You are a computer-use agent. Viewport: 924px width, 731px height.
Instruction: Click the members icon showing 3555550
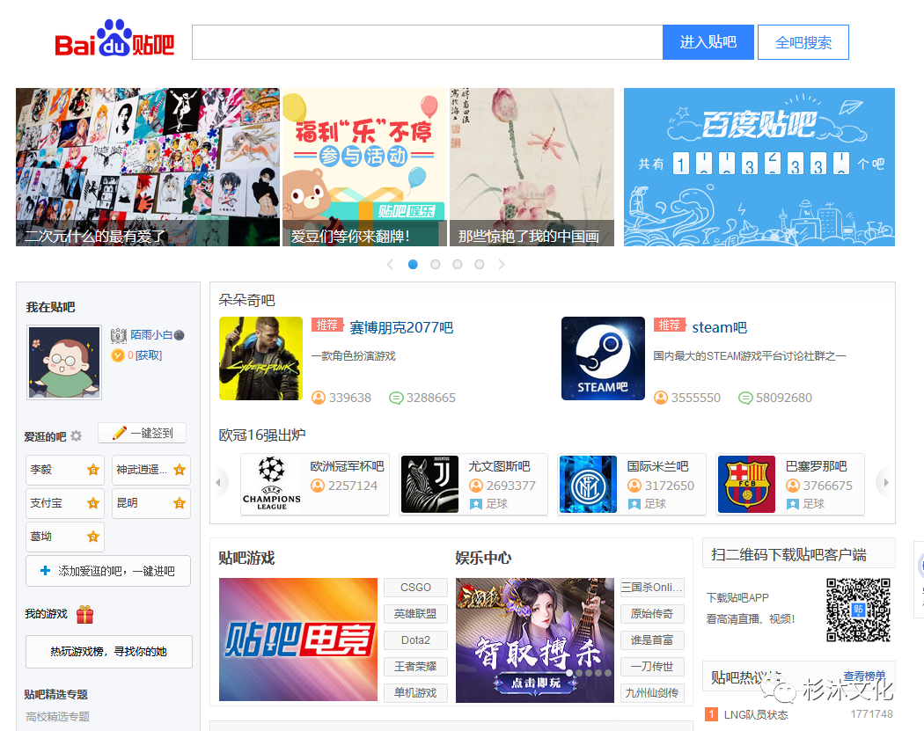[x=661, y=398]
